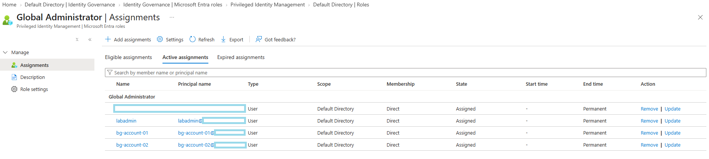
Task: Open the Expired assignments tab
Action: pyautogui.click(x=241, y=57)
